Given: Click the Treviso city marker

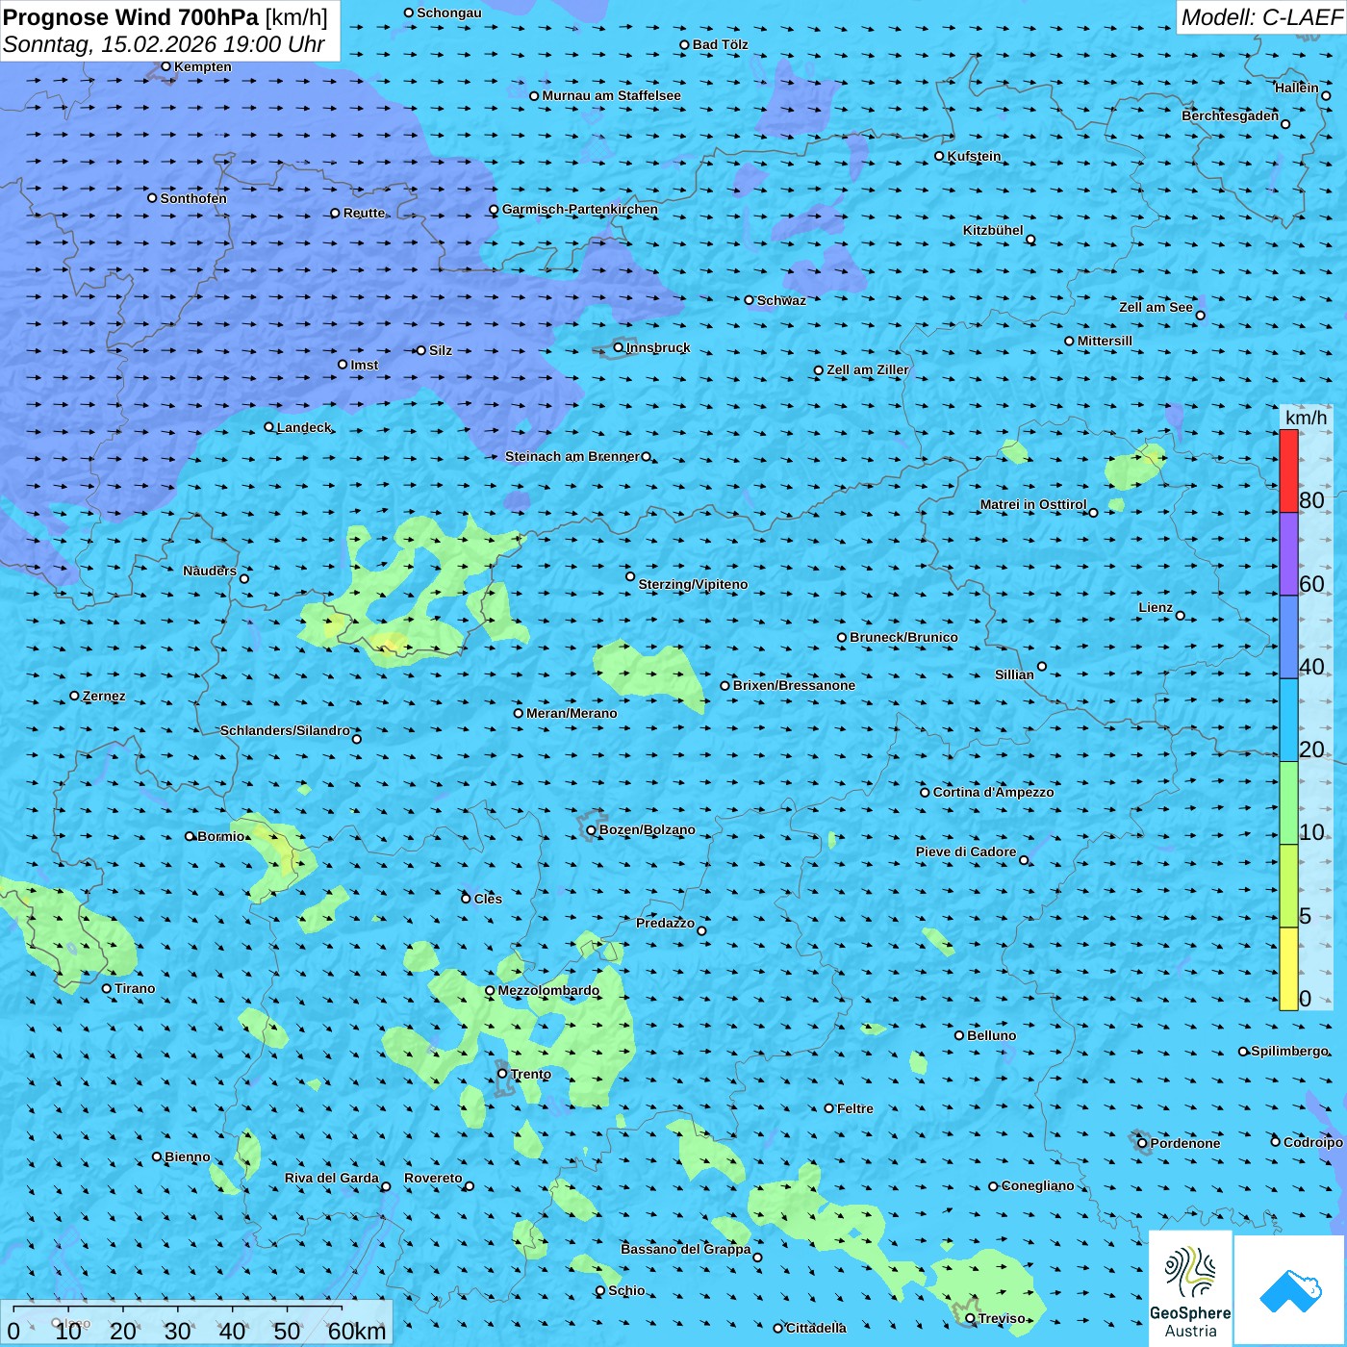Looking at the screenshot, I should point(970,1318).
